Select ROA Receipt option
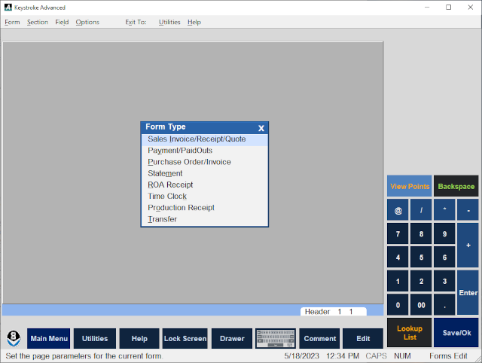 [170, 185]
